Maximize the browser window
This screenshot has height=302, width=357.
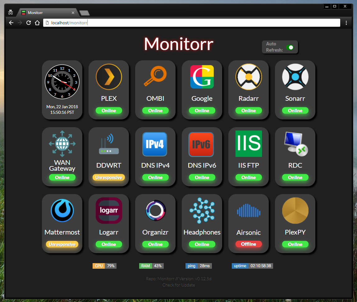334,7
